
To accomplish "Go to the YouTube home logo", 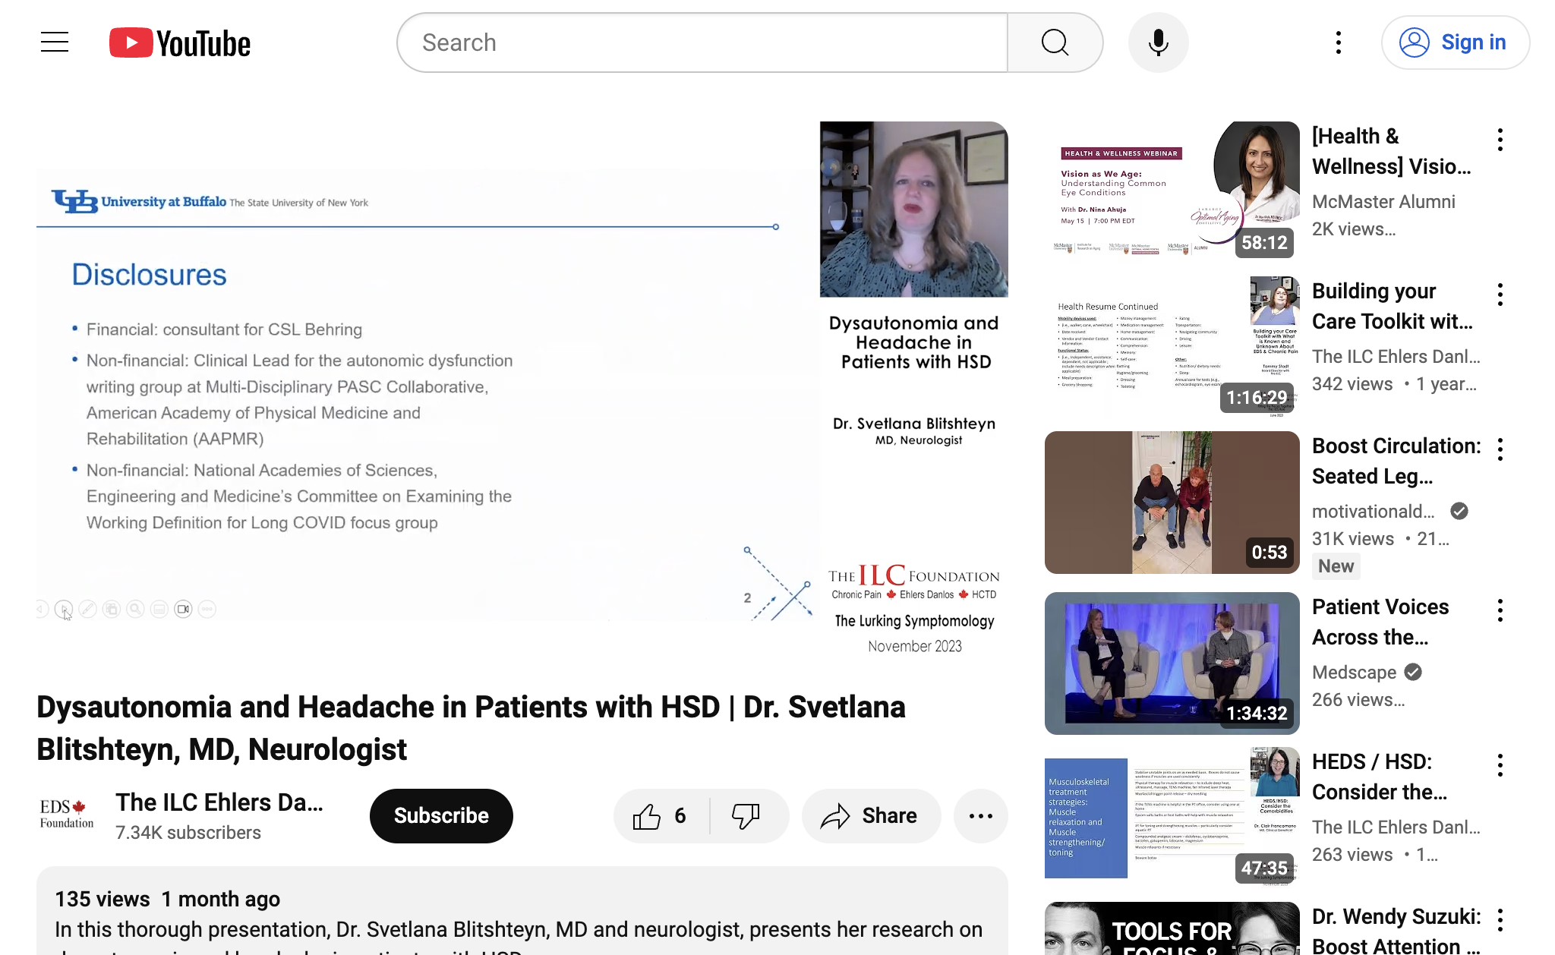I will coord(180,43).
